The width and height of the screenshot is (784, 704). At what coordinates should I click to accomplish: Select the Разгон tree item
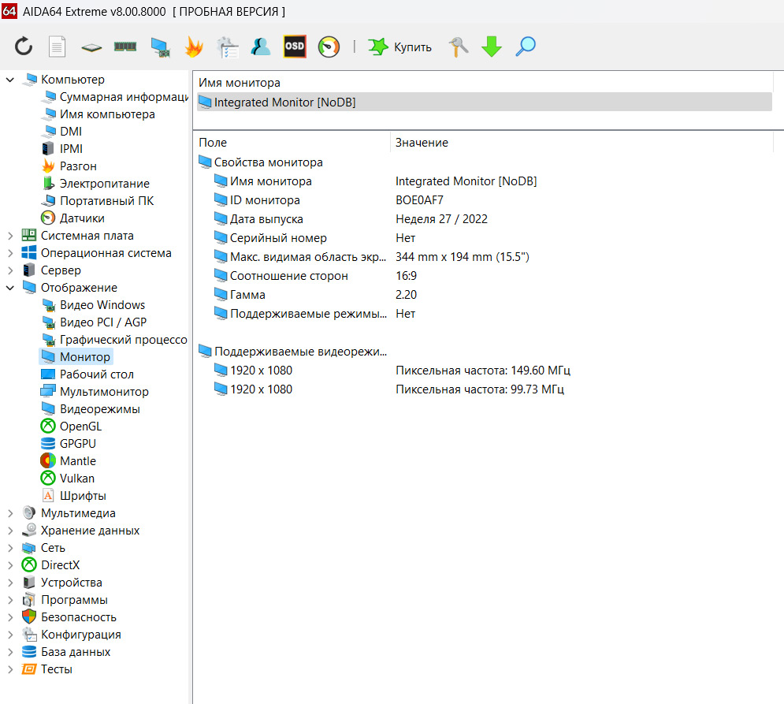[x=69, y=166]
